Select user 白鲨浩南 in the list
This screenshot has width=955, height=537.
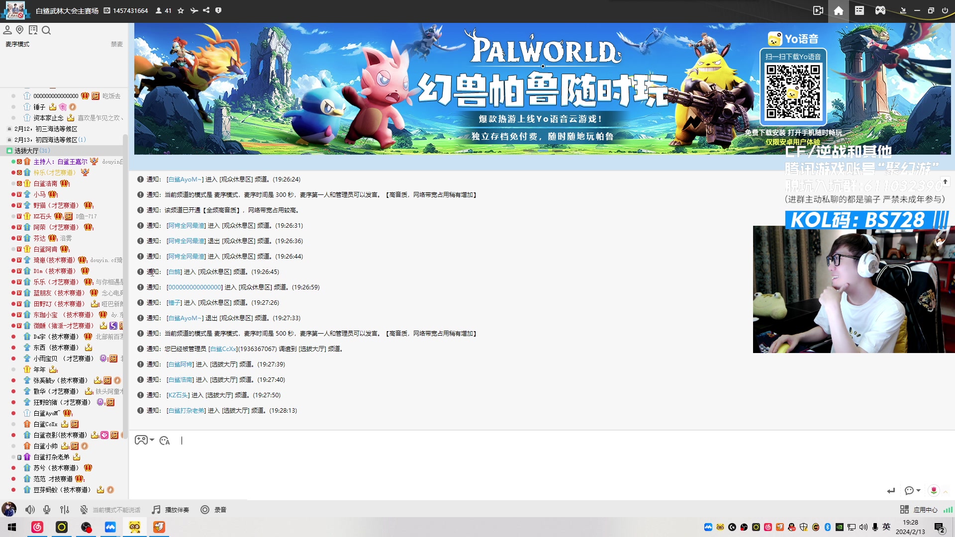click(x=45, y=183)
